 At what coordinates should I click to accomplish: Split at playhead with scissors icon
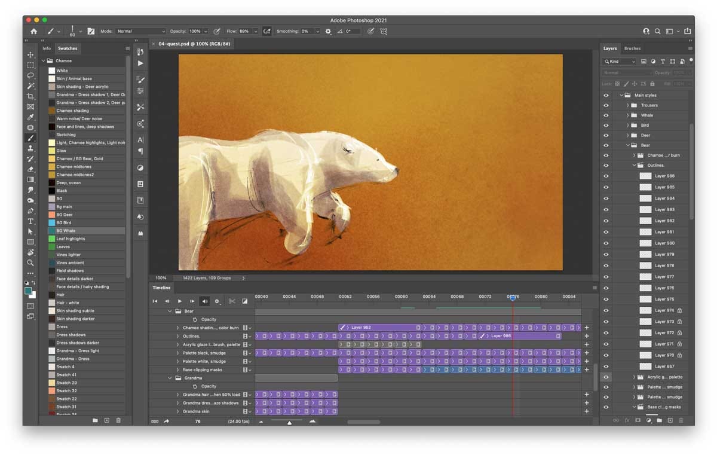232,301
